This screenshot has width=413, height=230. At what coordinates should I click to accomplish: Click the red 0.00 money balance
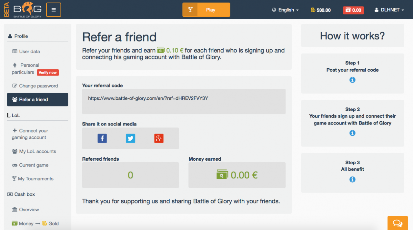click(x=353, y=10)
